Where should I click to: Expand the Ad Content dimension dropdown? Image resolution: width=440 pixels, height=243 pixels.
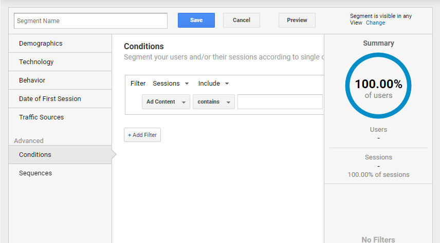coord(166,102)
